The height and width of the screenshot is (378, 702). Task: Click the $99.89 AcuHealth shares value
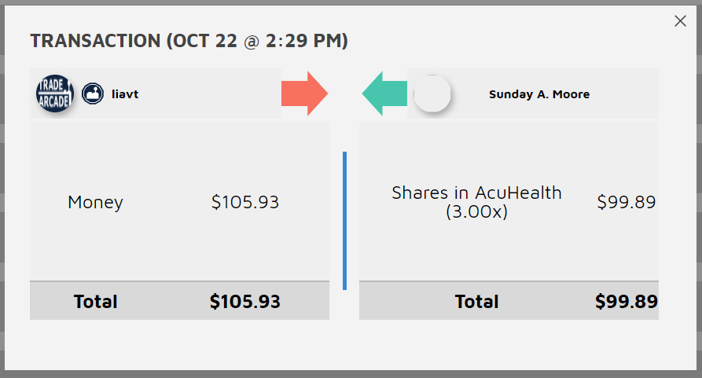point(626,202)
